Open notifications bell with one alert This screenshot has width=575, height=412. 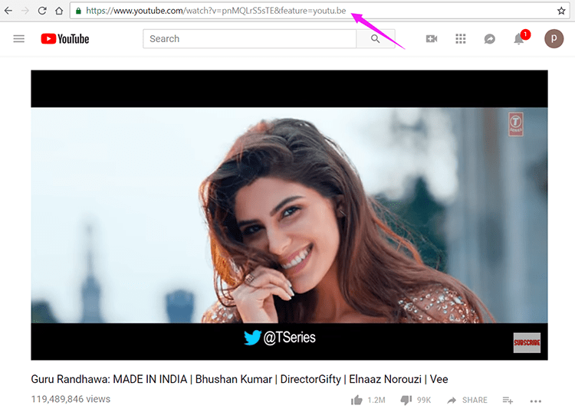pos(520,38)
